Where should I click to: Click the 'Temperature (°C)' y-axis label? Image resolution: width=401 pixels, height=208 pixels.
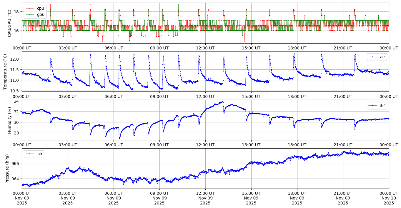point(5,71)
